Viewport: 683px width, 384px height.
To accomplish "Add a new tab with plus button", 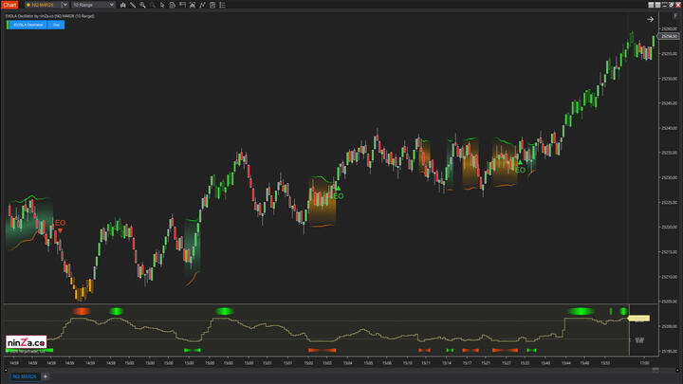I will pos(45,376).
